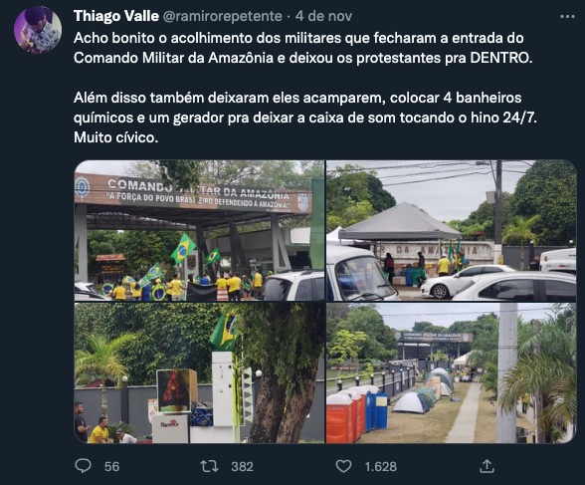Screen dimensions: 585x485
Task: Click the 4 de nov timestamp
Action: pyautogui.click(x=323, y=16)
